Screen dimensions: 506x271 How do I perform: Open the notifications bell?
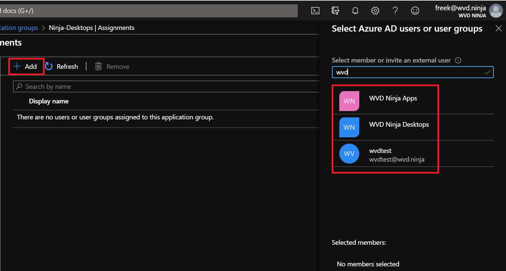[355, 11]
